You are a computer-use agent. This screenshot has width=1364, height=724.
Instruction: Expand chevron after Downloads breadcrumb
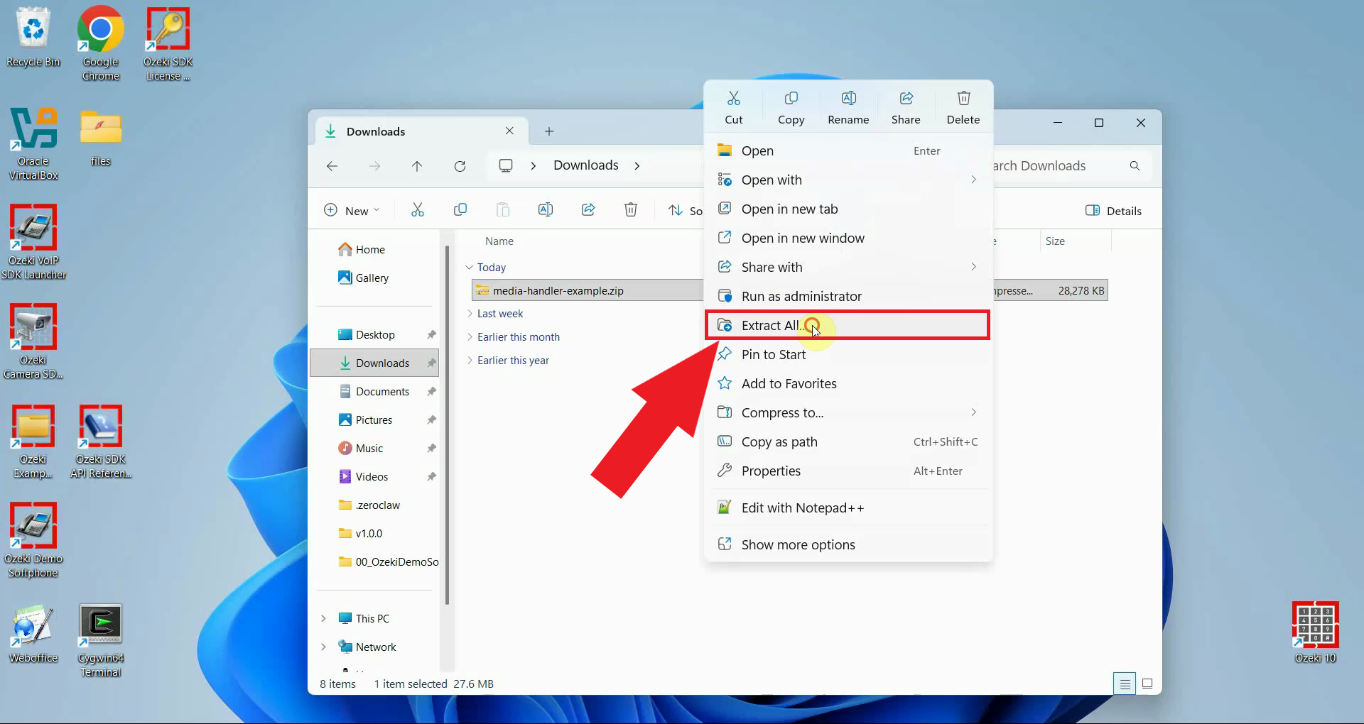[x=637, y=166]
